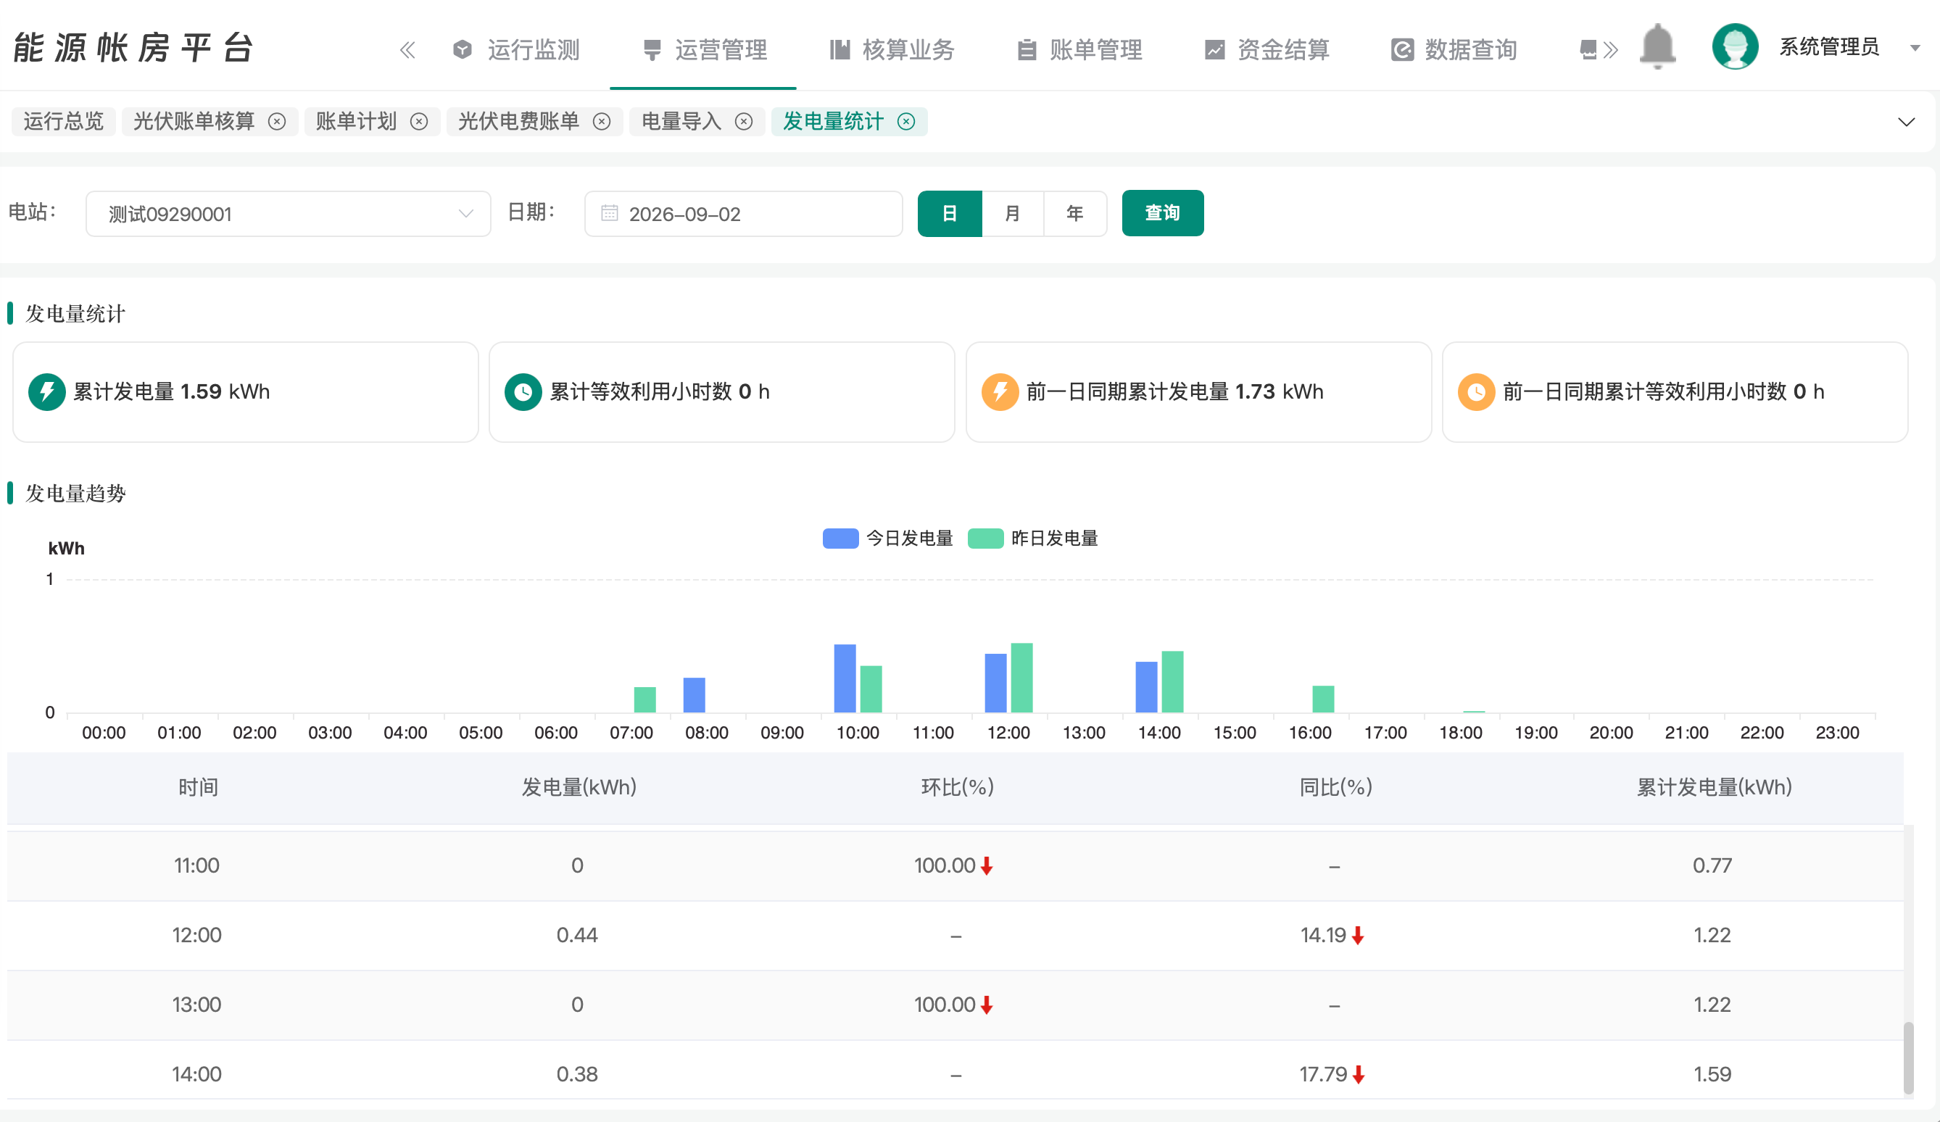1940x1122 pixels.
Task: Click the 数据查询 search icon
Action: [x=1402, y=50]
